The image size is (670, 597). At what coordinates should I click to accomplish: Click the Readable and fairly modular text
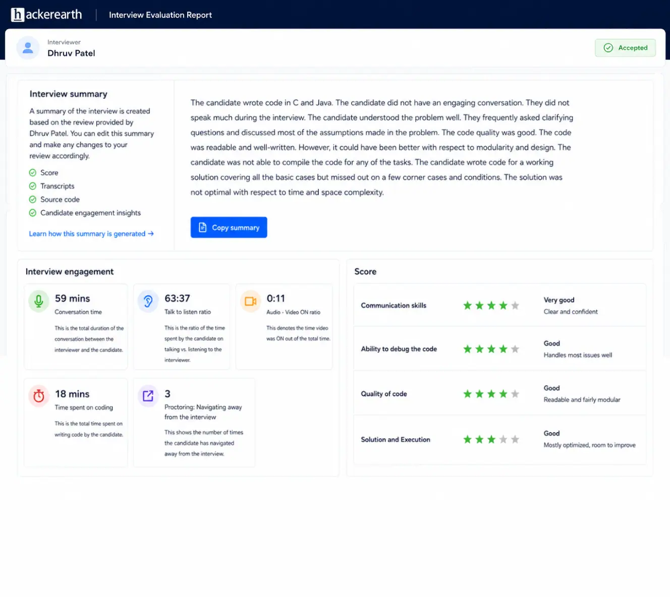[x=582, y=400]
